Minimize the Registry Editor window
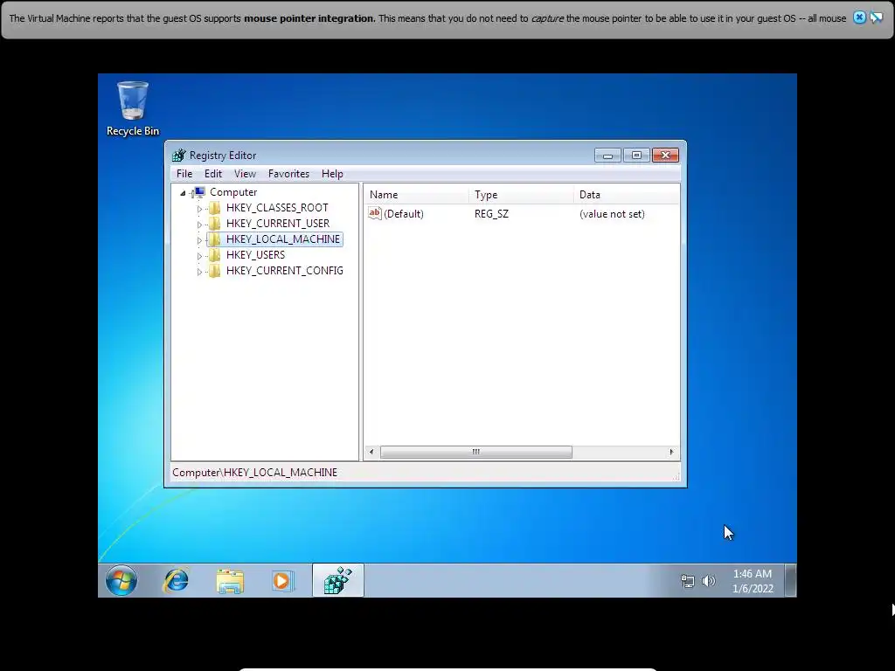 tap(607, 156)
